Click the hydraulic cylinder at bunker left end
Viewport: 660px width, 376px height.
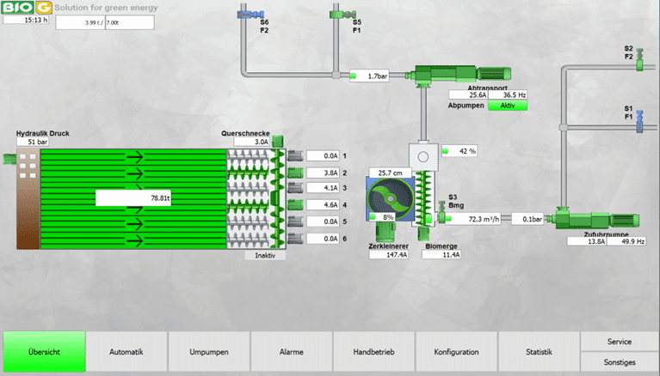pos(9,159)
